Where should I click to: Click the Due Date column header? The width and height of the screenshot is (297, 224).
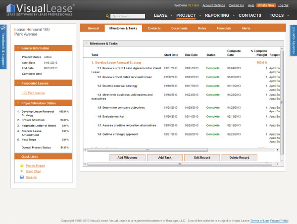191,55
